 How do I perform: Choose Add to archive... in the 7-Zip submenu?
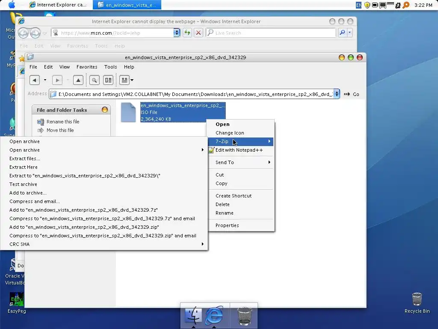104,193
